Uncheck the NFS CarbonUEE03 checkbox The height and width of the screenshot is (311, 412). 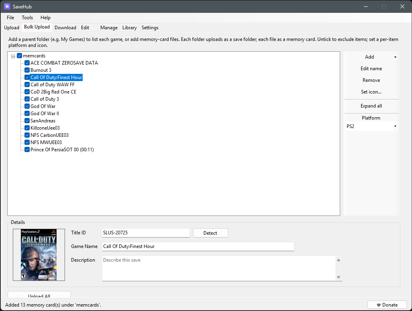(x=27, y=135)
